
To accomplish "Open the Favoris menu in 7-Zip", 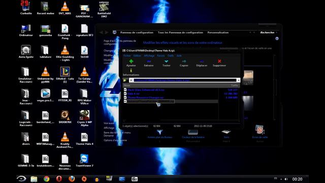I will tap(161, 55).
